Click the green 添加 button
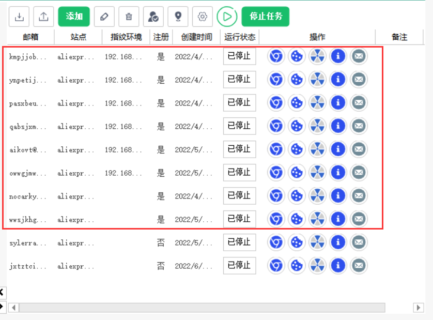Screen dimensions: 433x320 (74, 17)
